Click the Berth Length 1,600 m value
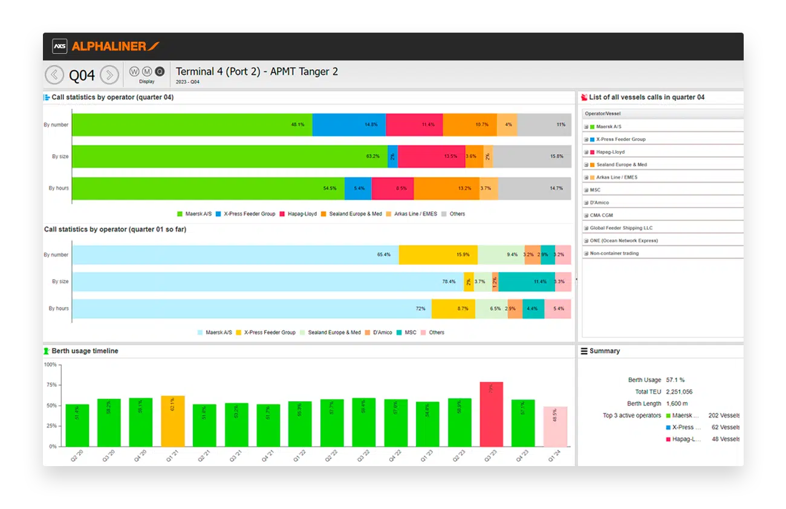 pyautogui.click(x=677, y=404)
